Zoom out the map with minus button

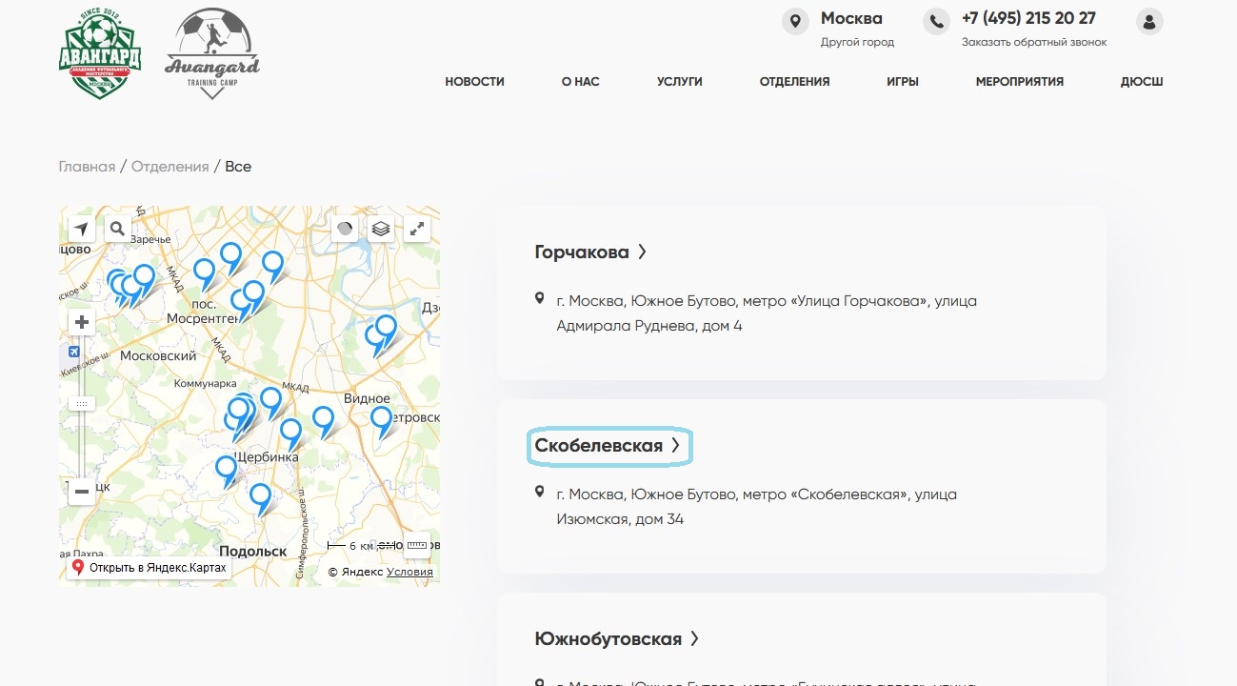click(82, 493)
